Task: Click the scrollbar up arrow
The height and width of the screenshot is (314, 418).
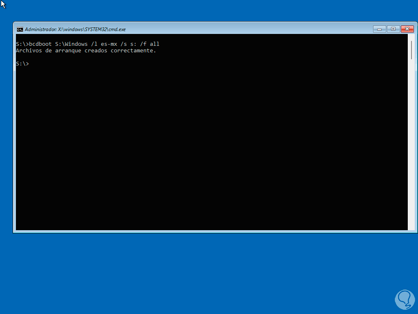Action: coord(411,37)
